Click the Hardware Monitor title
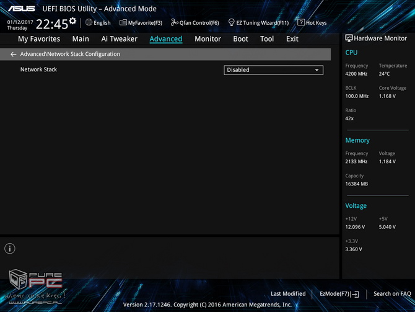Screen dimensions: 415x312 coord(380,38)
